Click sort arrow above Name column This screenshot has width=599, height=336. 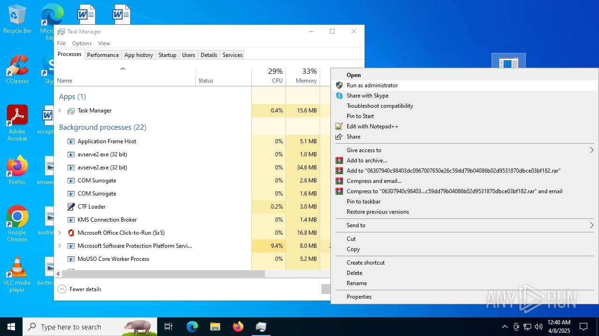click(x=123, y=69)
